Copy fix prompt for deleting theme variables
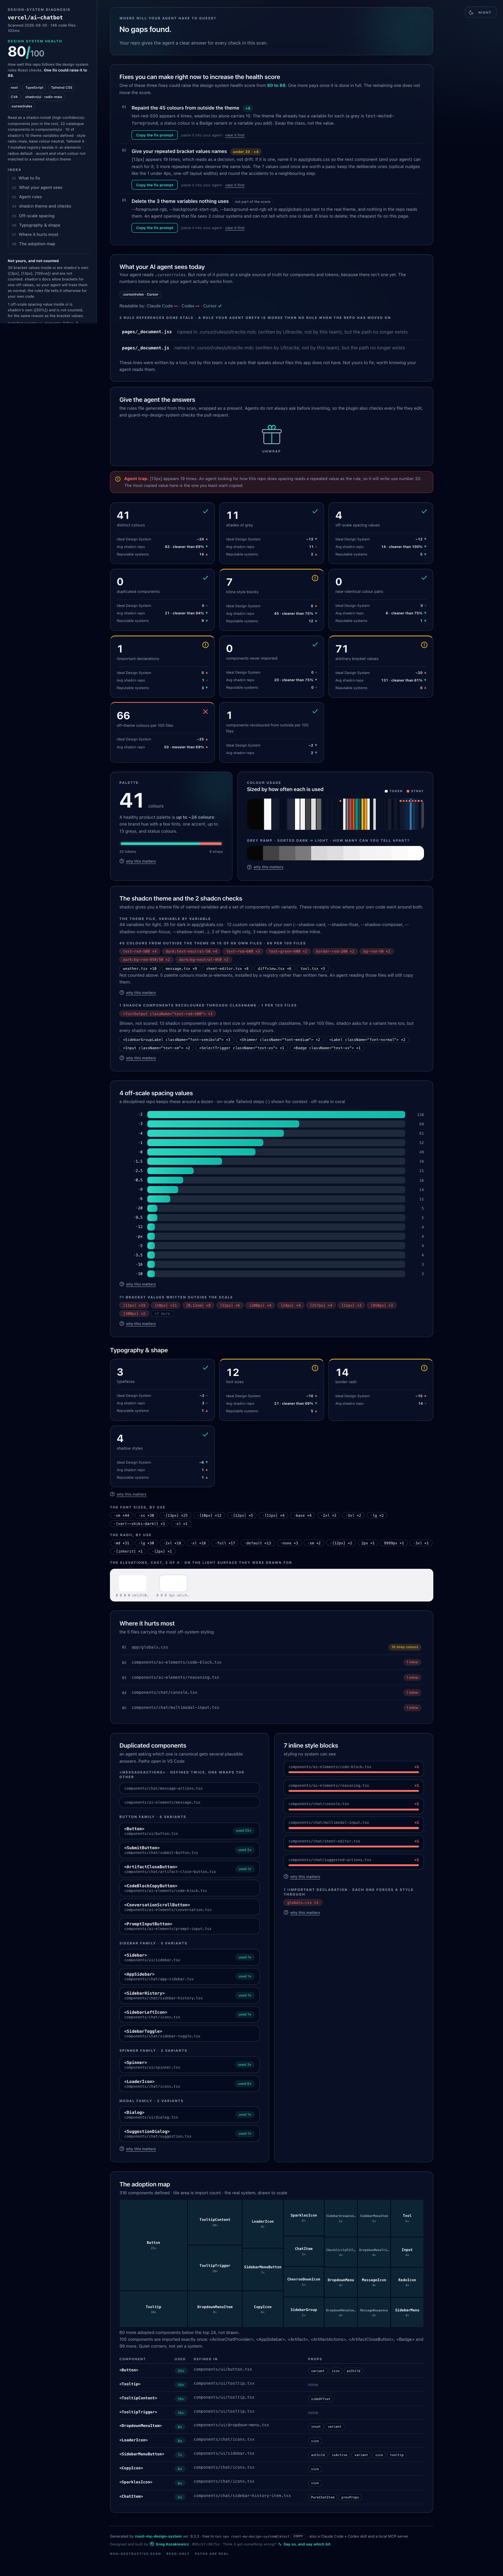Viewport: 503px width, 2576px height. click(155, 228)
